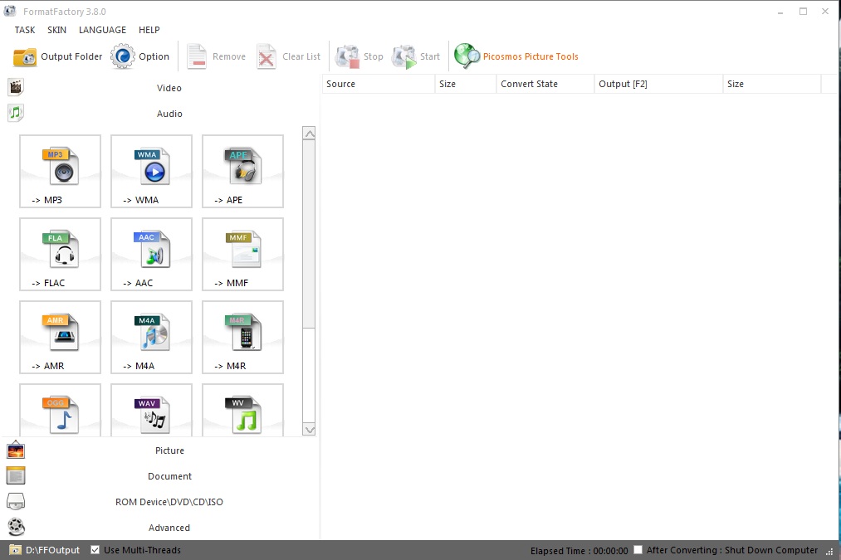Viewport: 841px width, 560px height.
Task: Enable After Converting Shut Down Computer checkbox
Action: [638, 550]
